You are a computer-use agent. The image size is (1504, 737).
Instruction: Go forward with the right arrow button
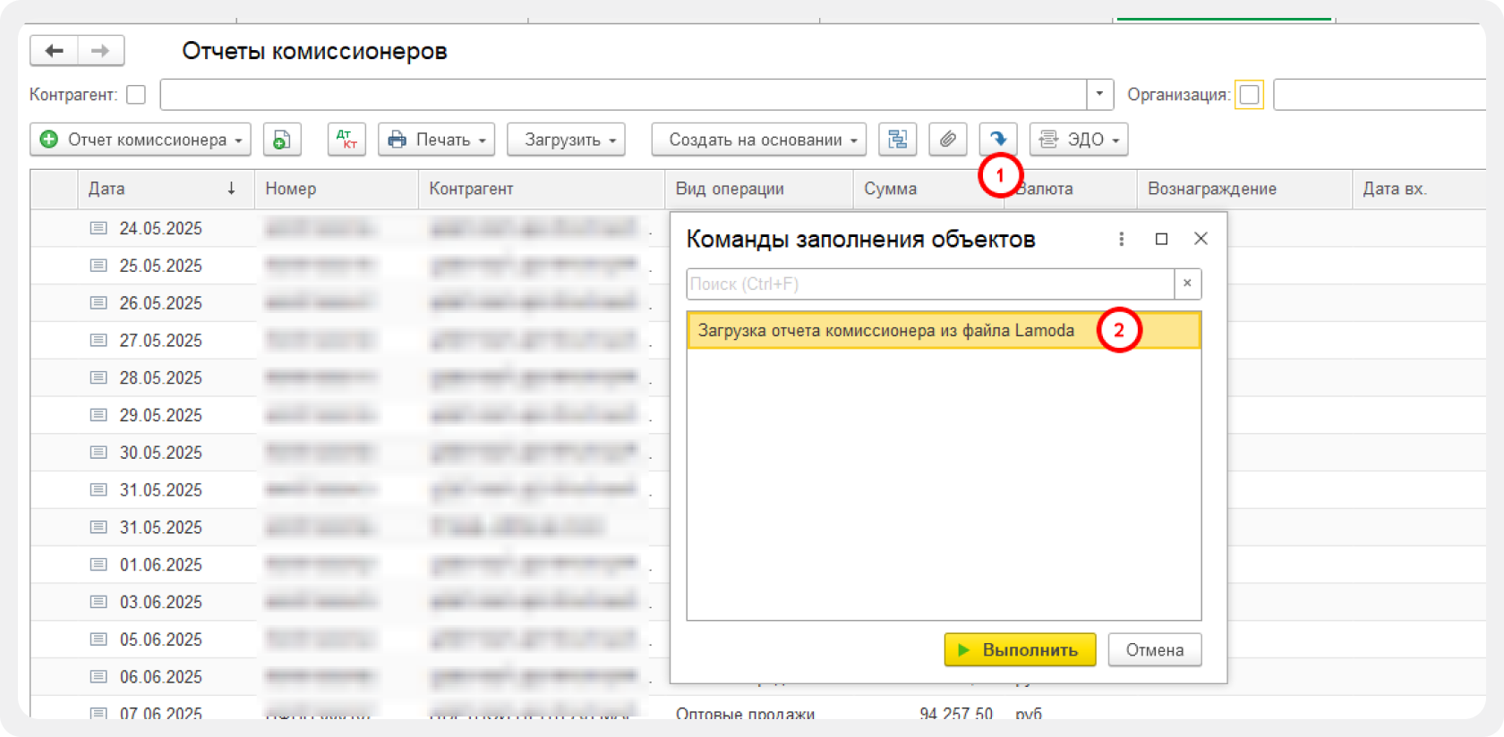coord(101,51)
